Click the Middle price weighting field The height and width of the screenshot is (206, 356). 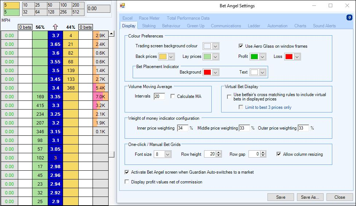[x=244, y=128]
